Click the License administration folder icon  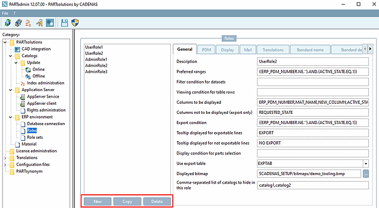click(x=12, y=151)
